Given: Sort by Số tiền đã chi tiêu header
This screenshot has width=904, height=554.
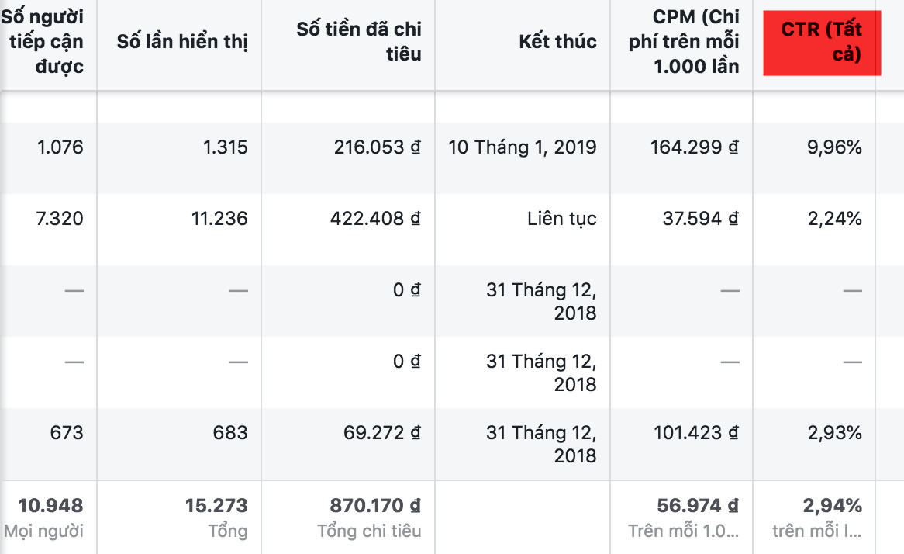Looking at the screenshot, I should [x=359, y=41].
